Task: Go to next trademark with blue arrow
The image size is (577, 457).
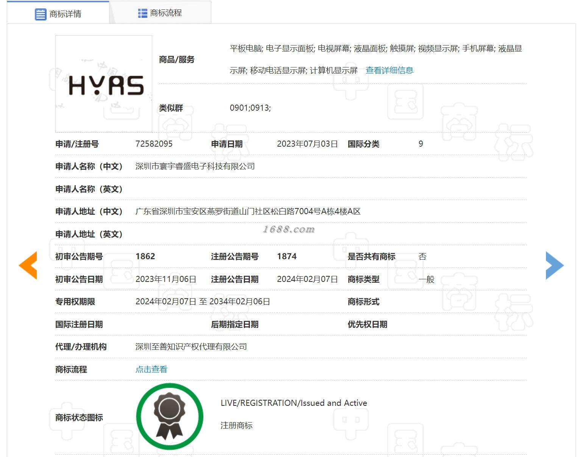Action: (x=555, y=265)
